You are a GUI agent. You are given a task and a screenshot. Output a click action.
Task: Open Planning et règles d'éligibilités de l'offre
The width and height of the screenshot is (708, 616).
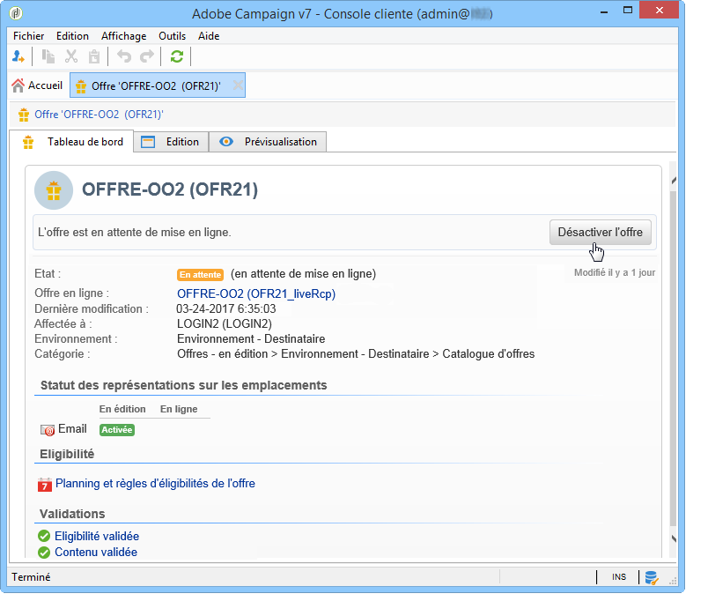(x=155, y=484)
